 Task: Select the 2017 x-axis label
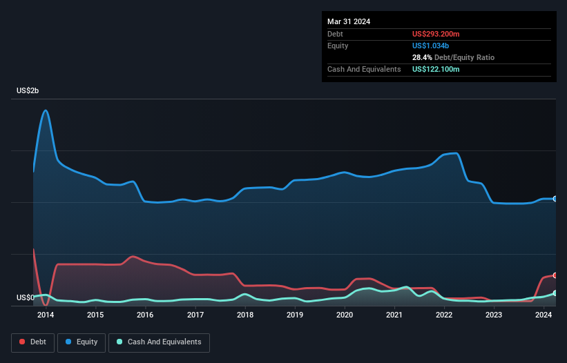click(x=195, y=315)
